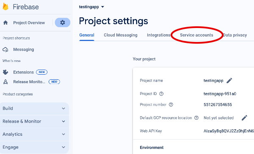Click the 'Project name' field label
This screenshot has width=254, height=154.
(x=151, y=81)
